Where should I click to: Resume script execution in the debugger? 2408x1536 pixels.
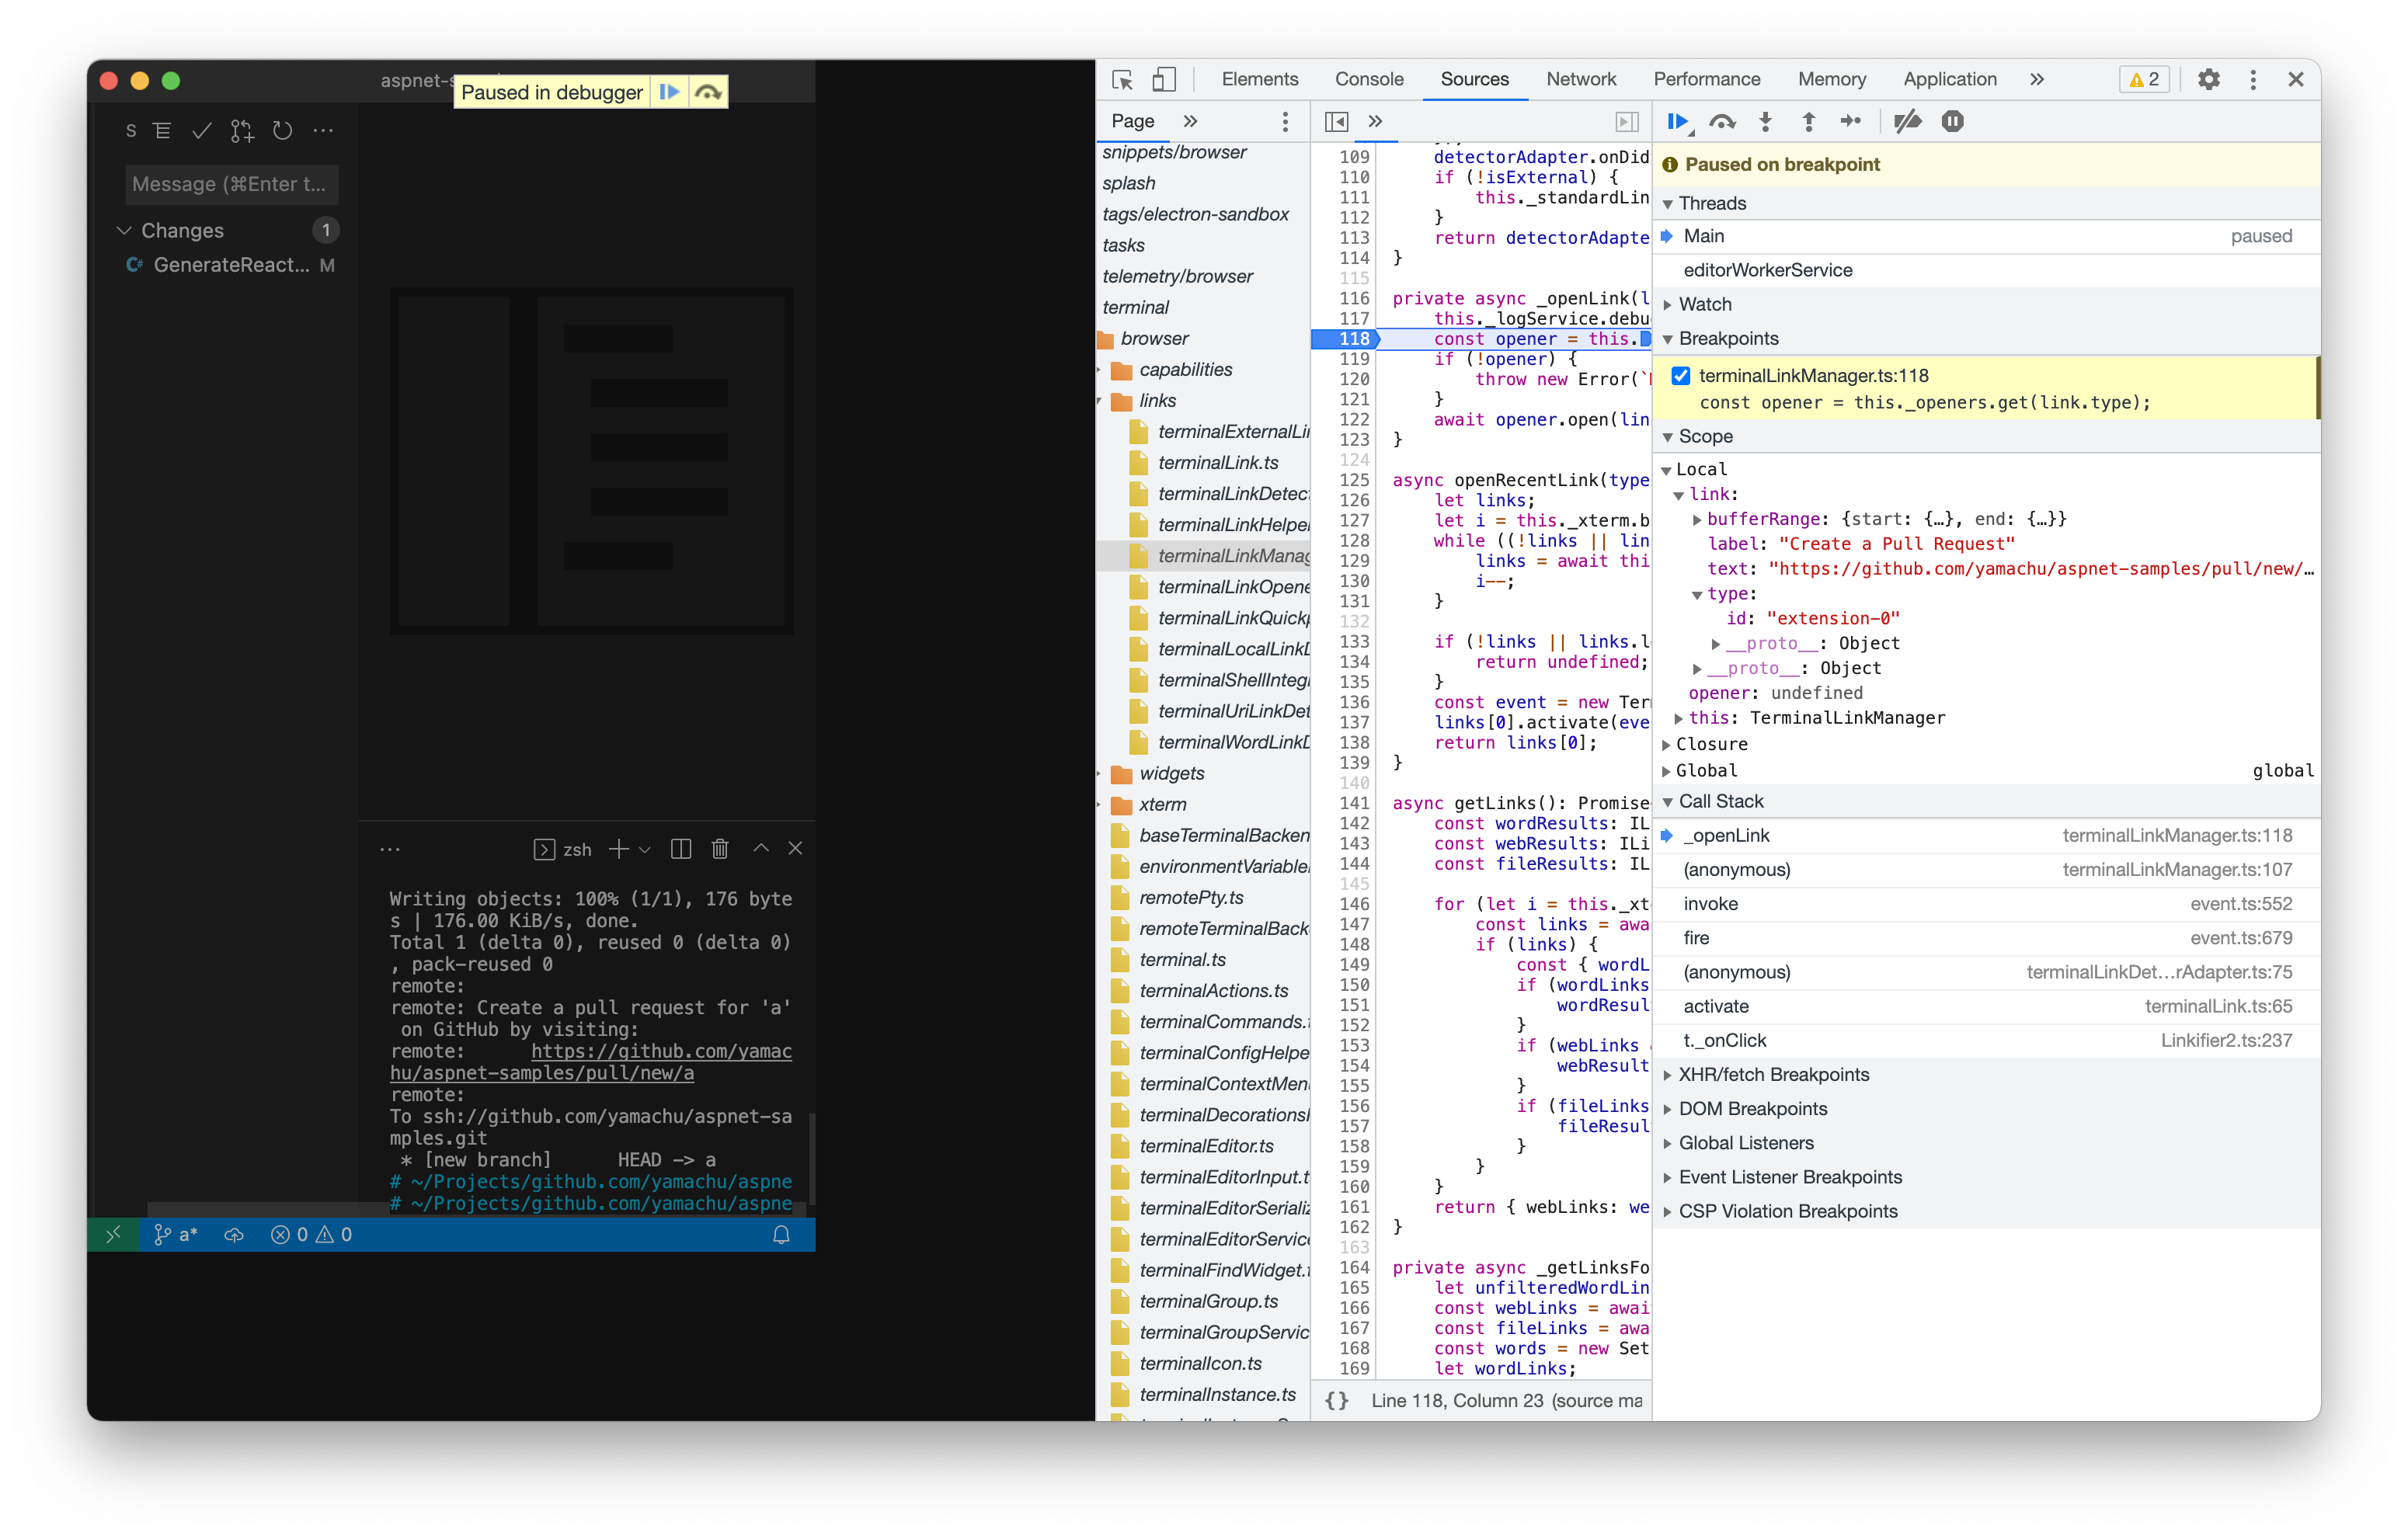click(1678, 121)
